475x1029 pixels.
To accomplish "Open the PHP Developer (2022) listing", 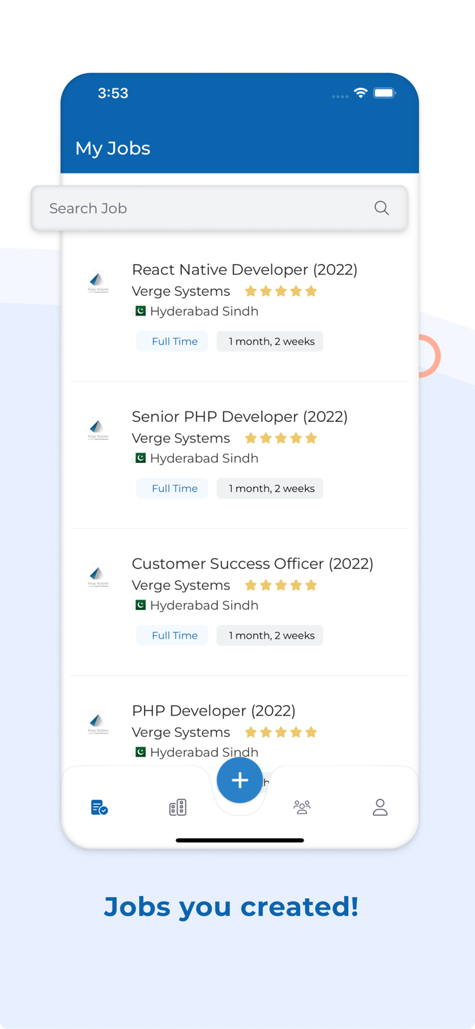I will click(213, 711).
